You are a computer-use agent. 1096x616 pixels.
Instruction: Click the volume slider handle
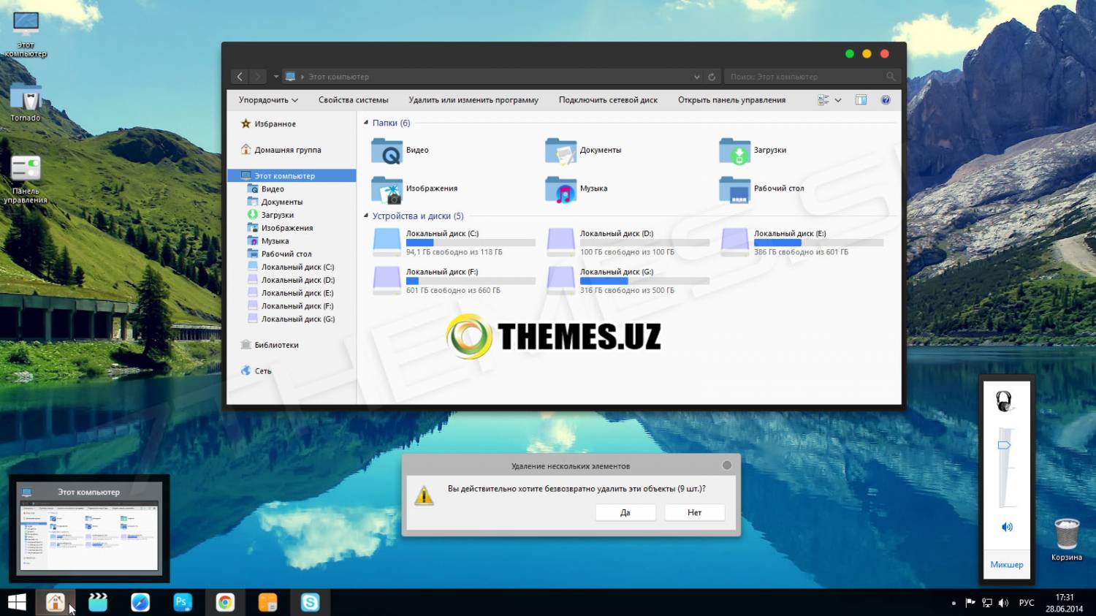tap(1004, 445)
